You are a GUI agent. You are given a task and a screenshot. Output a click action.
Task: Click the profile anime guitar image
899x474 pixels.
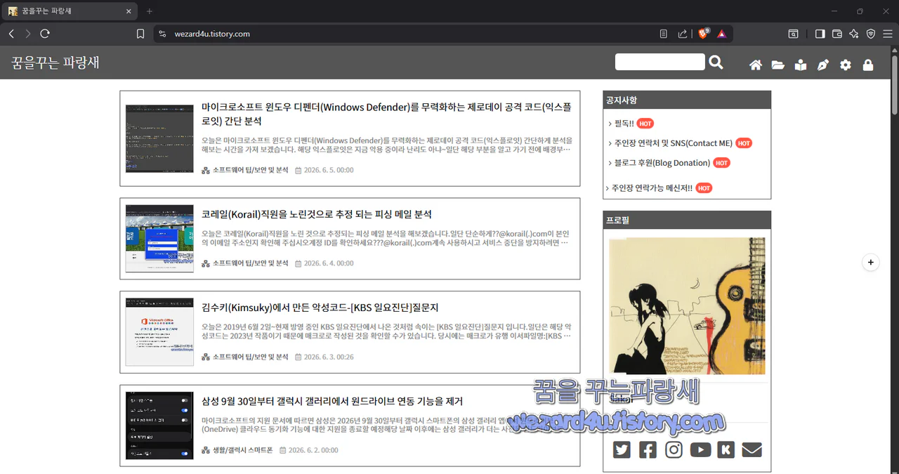[687, 305]
